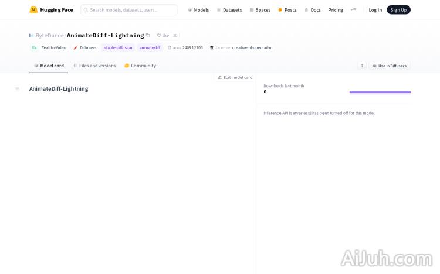Click the search magnifier icon

86,10
